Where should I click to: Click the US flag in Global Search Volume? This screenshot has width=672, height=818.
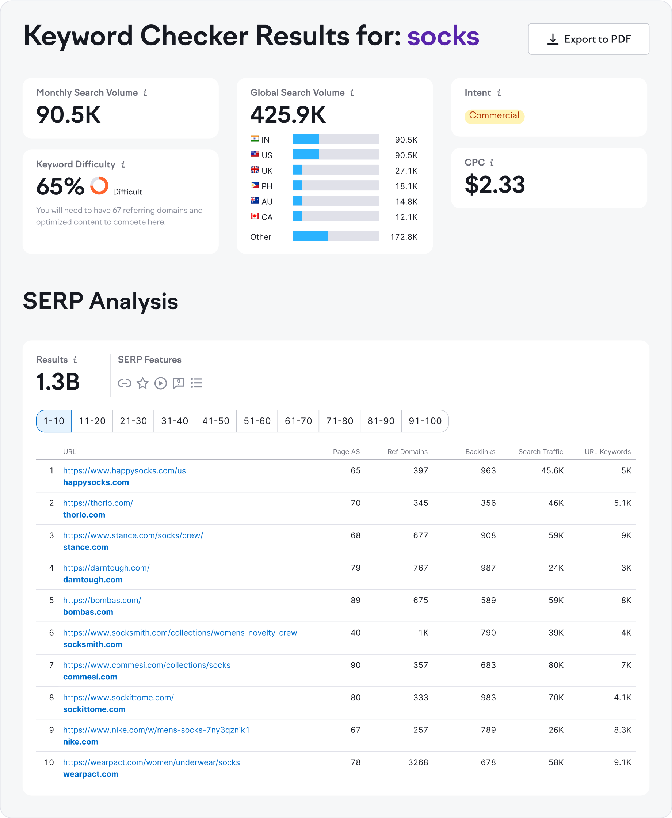pos(254,155)
